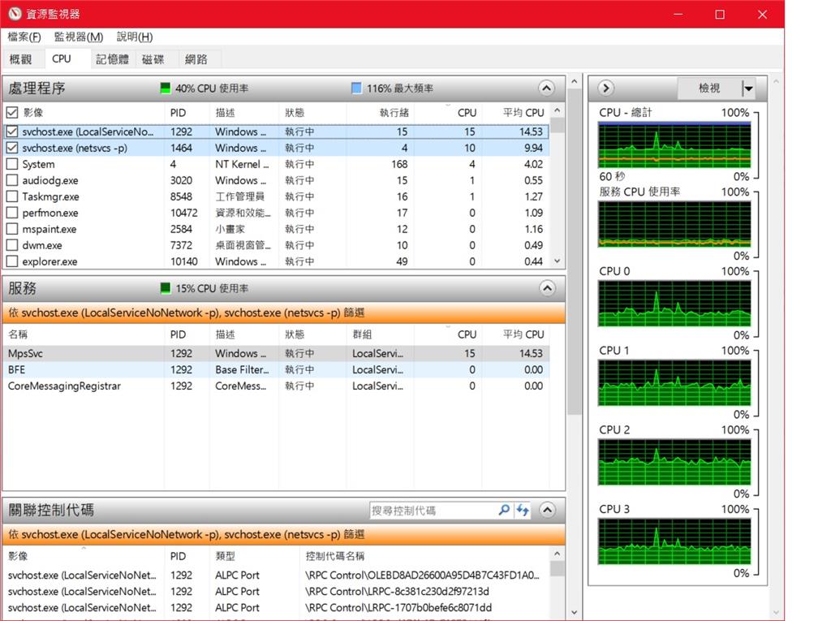Click the CPU - 總計 graph
The image size is (831, 621).
tap(674, 144)
